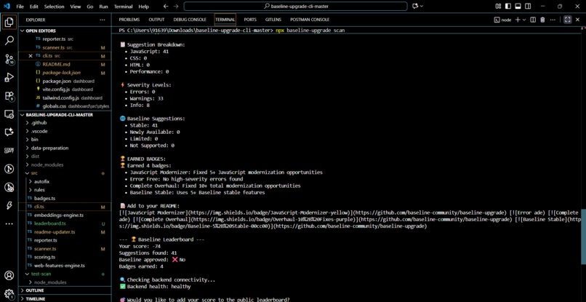The width and height of the screenshot is (586, 302).
Task: Open readme-updater.ts file
Action: [x=65, y=231]
